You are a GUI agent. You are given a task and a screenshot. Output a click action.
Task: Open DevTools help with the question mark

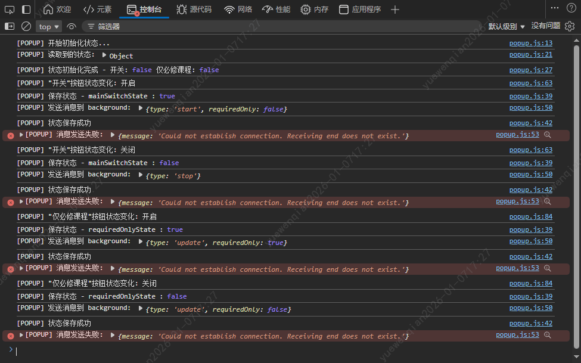coord(571,8)
